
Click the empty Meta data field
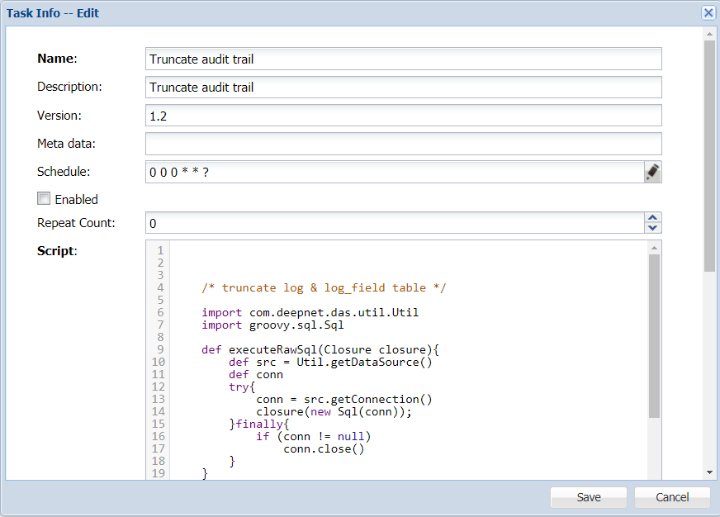403,144
